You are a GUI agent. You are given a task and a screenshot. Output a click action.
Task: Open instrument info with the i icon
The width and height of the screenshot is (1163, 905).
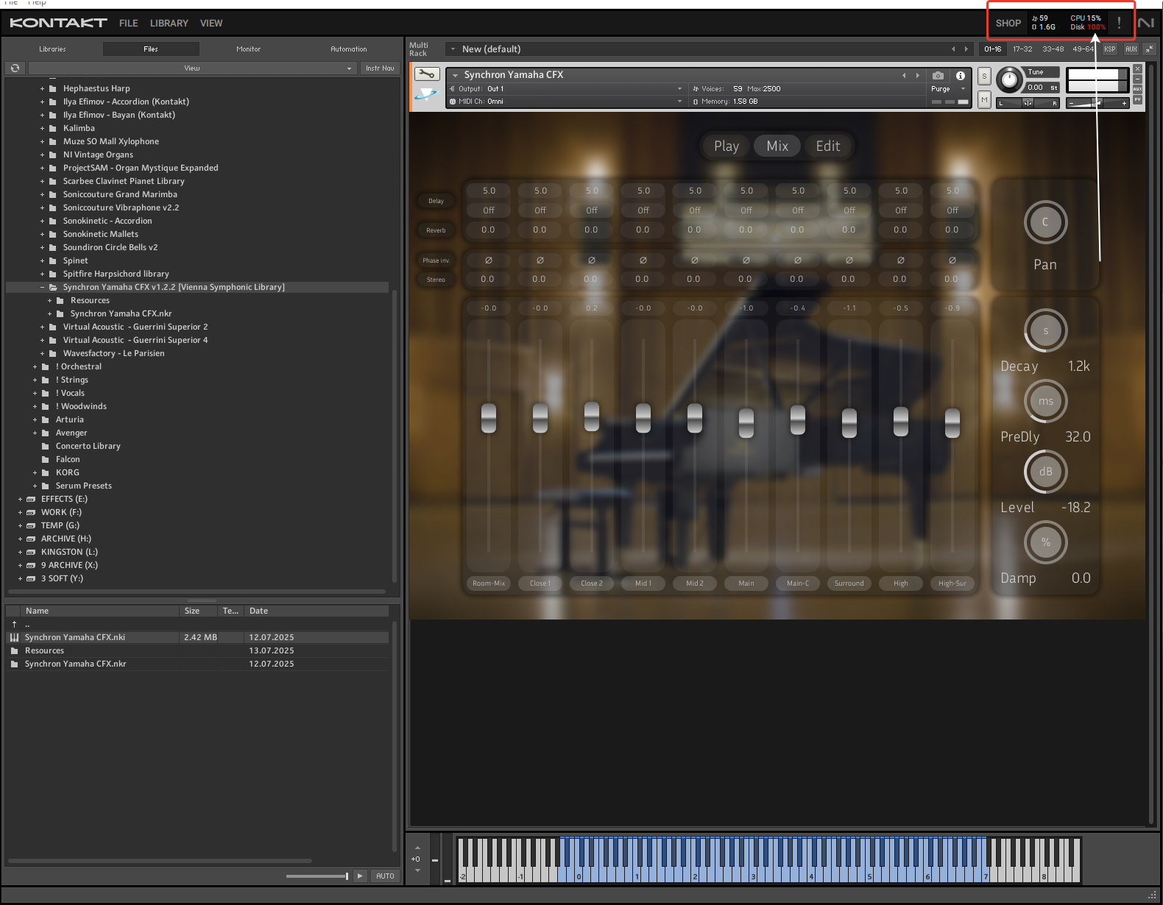pos(961,75)
